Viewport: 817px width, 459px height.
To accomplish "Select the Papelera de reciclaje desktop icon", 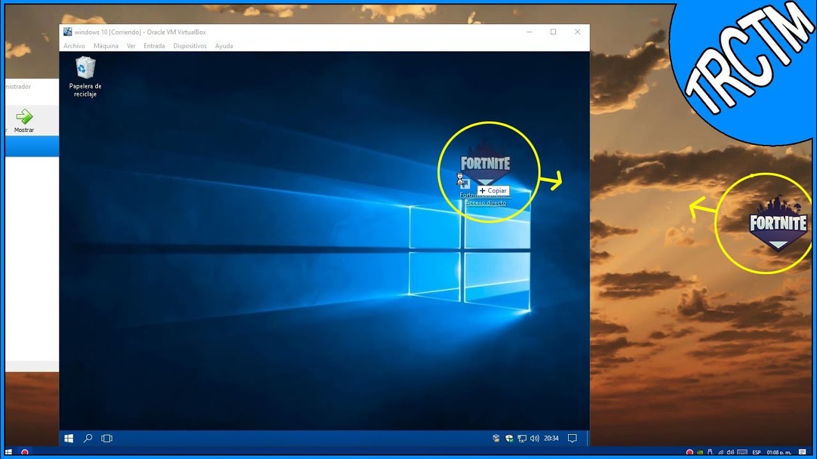I will point(86,76).
